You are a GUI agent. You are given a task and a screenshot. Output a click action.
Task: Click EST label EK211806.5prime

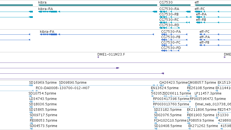(x=202, y=110)
